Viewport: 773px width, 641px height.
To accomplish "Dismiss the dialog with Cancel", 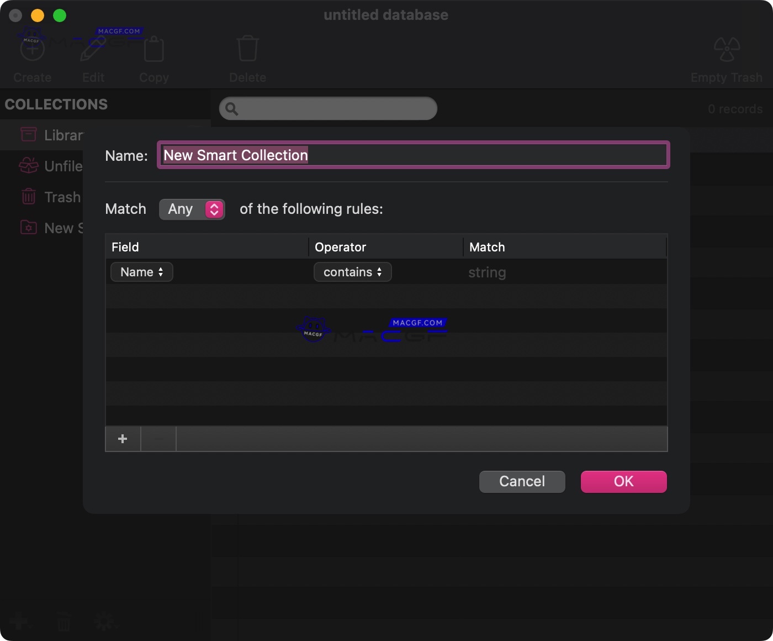I will (521, 481).
